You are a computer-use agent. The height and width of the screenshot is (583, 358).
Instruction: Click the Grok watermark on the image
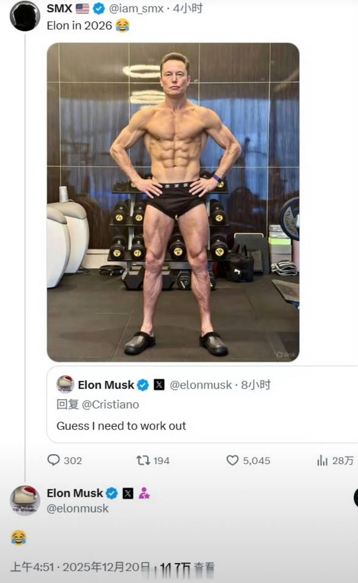coord(286,354)
